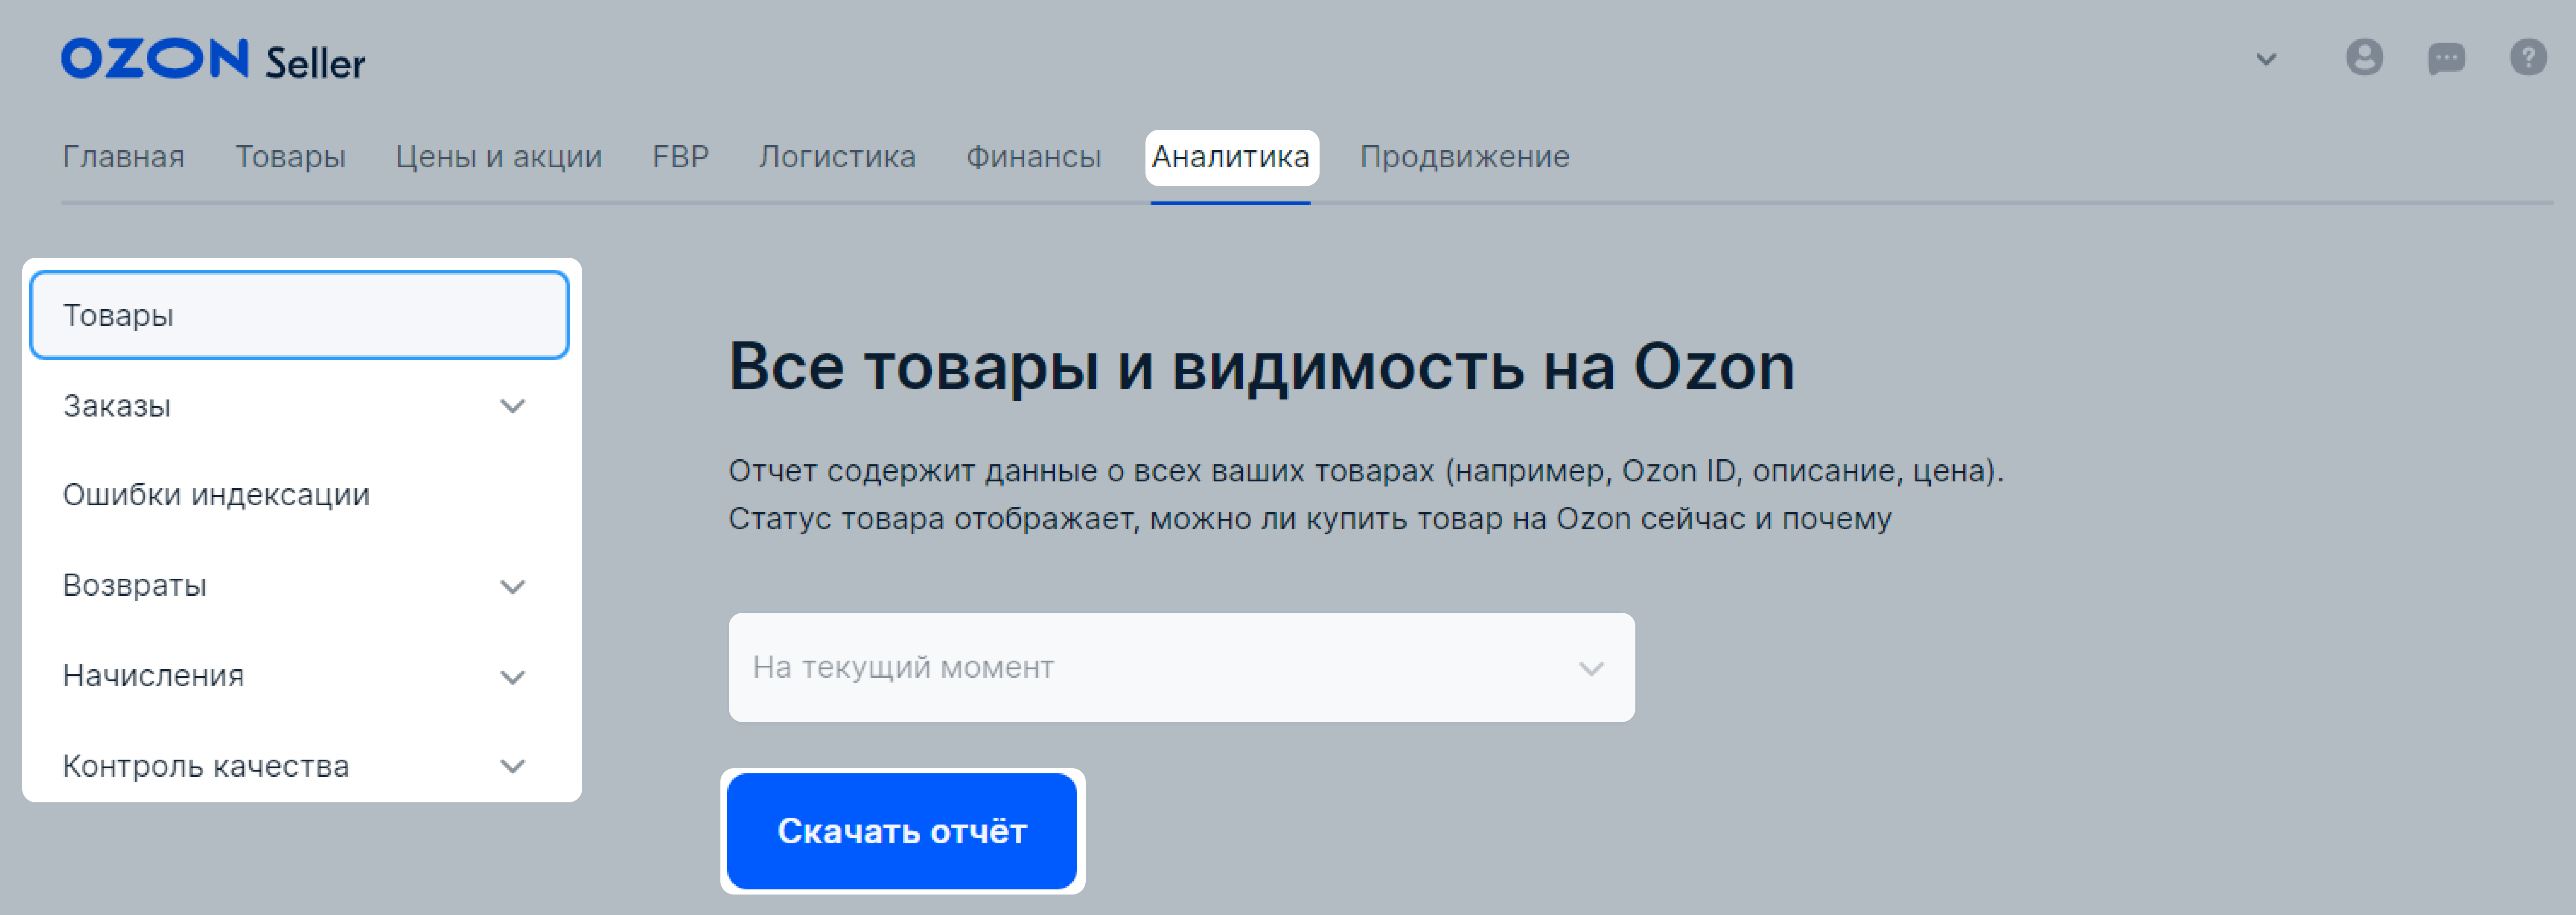Open the Продвижение tab
This screenshot has height=915, width=2576.
pyautogui.click(x=1464, y=157)
